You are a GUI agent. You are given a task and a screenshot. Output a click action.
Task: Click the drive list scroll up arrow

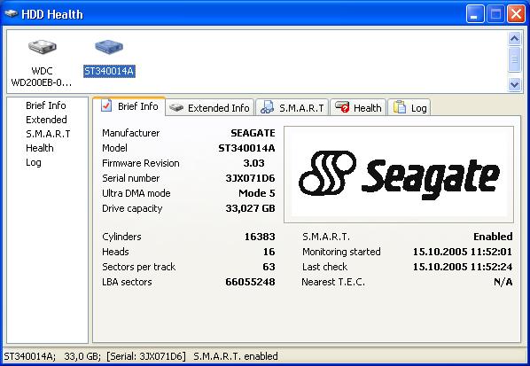coord(514,38)
